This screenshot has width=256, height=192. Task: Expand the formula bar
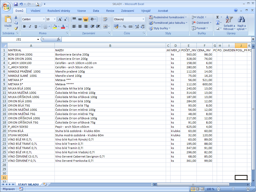(253, 39)
